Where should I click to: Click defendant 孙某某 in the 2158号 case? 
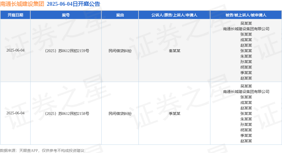coord(246,124)
